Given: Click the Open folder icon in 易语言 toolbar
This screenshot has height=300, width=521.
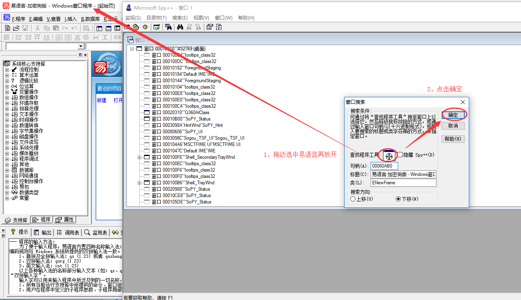Looking at the screenshot, I should coord(16,28).
